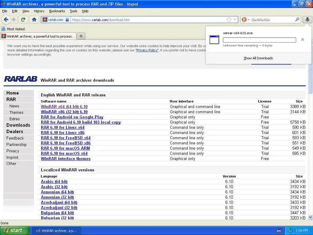This screenshot has width=313, height=235.
Task: Open the Privacy Policy link
Action: [x=147, y=50]
